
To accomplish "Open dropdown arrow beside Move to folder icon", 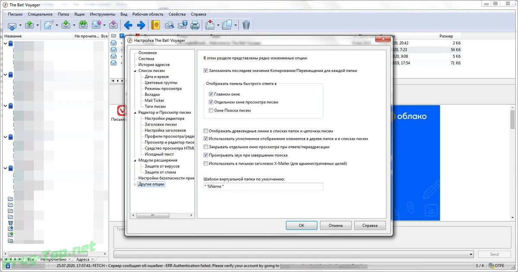I will click(x=218, y=25).
